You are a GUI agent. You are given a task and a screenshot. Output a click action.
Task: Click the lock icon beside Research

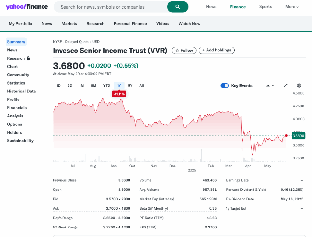[x=28, y=58]
